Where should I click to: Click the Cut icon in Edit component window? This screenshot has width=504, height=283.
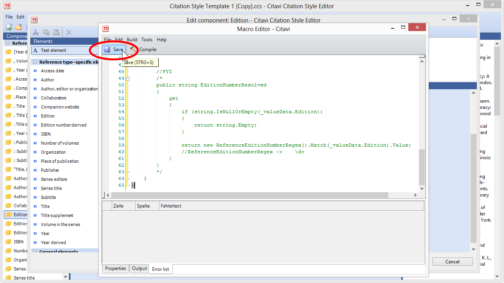click(35, 32)
